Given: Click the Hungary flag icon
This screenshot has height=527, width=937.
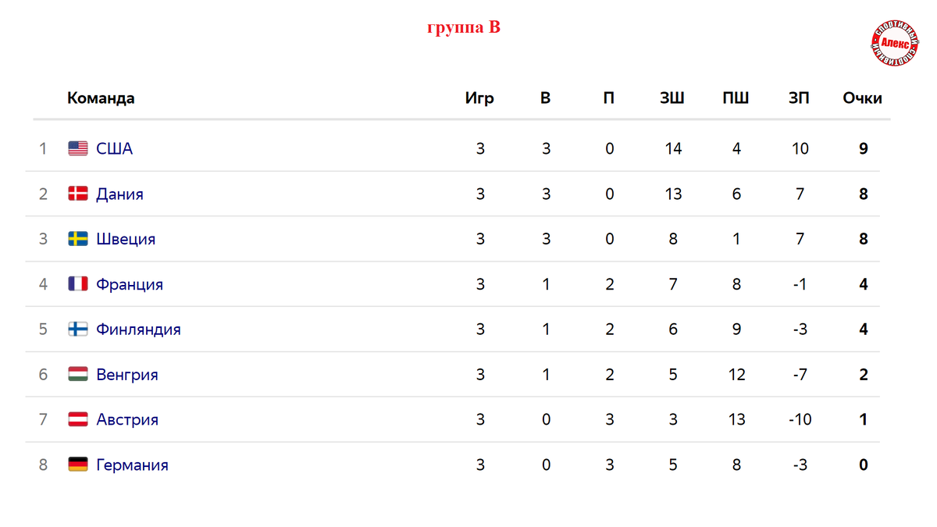Looking at the screenshot, I should pos(78,375).
